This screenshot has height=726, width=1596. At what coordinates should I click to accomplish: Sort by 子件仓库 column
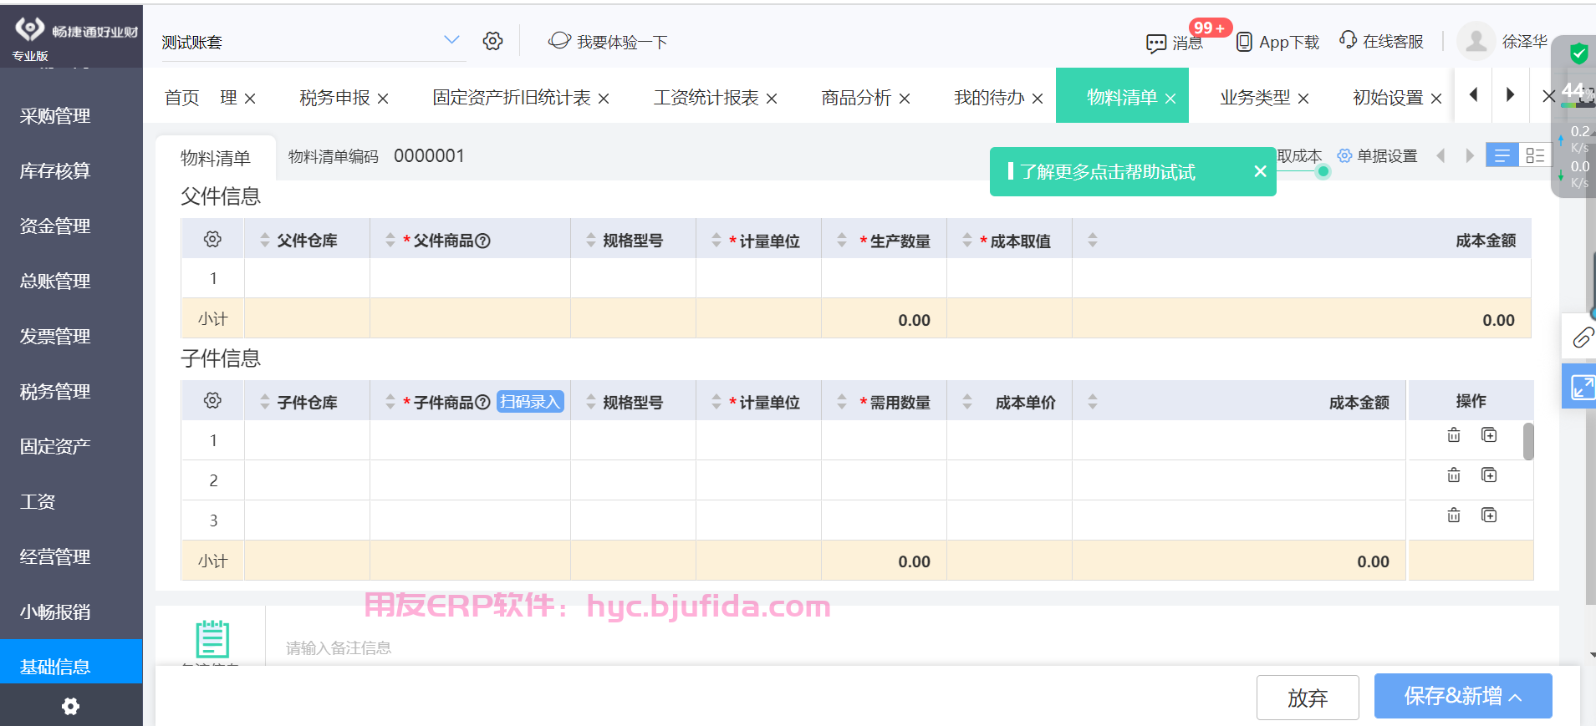pyautogui.click(x=264, y=403)
